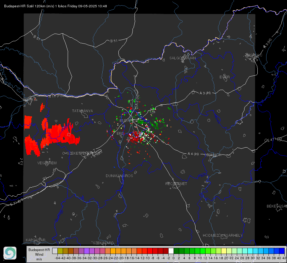
Task: Pick the dark green swatch between 0 and 2
Action: click(x=176, y=251)
